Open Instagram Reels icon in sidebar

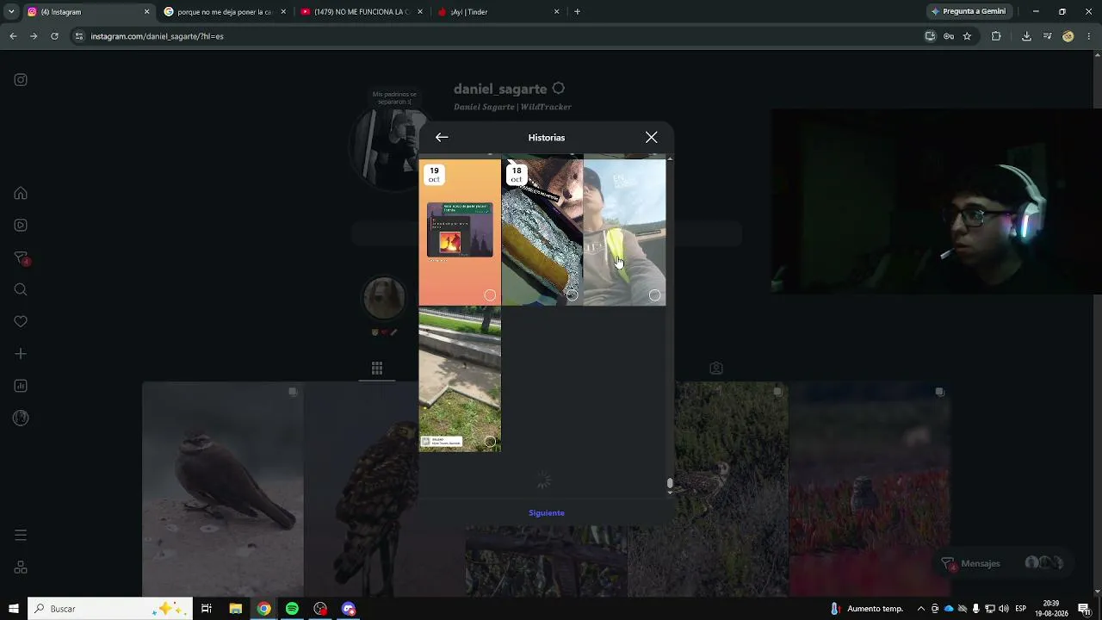coord(21,226)
